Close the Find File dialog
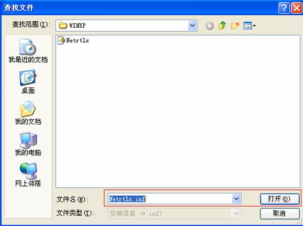 (296, 8)
